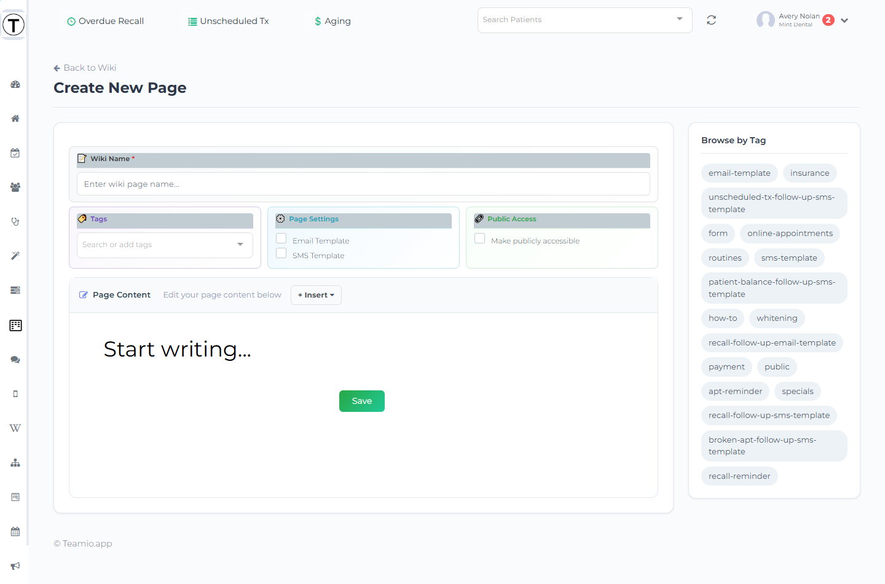Image resolution: width=885 pixels, height=584 pixels.
Task: Open the megaphone announcements sidebar icon
Action: click(15, 566)
